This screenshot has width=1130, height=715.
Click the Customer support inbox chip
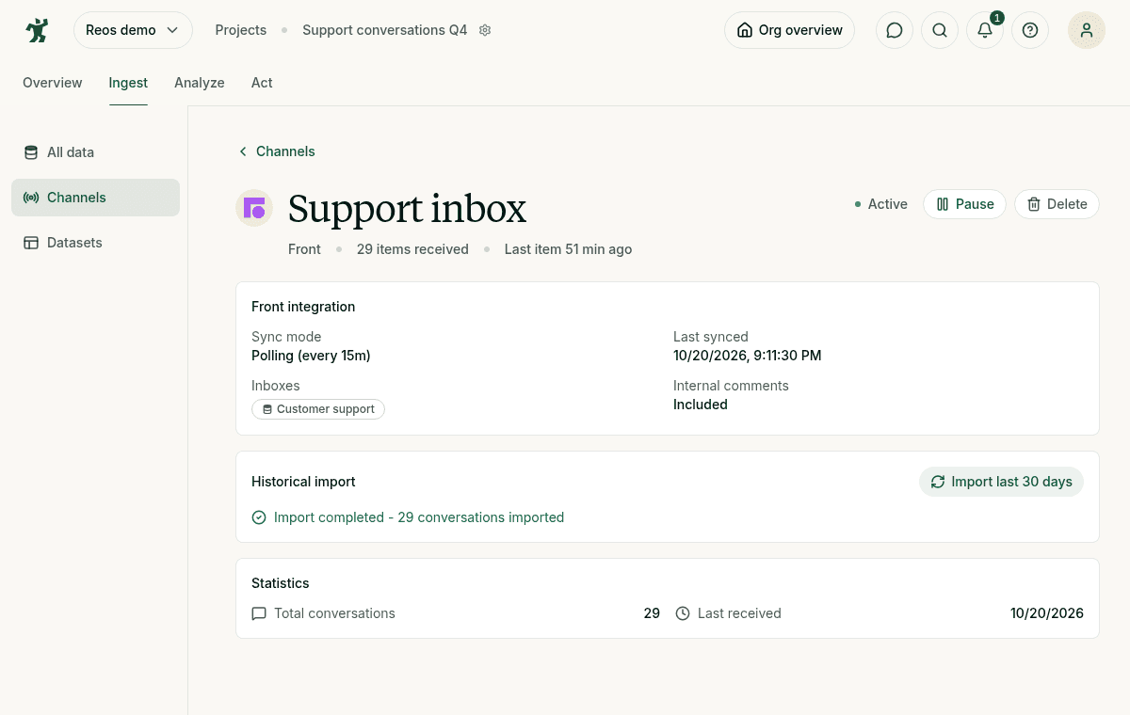pyautogui.click(x=318, y=409)
